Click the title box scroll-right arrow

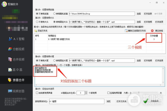[x=160, y=85]
